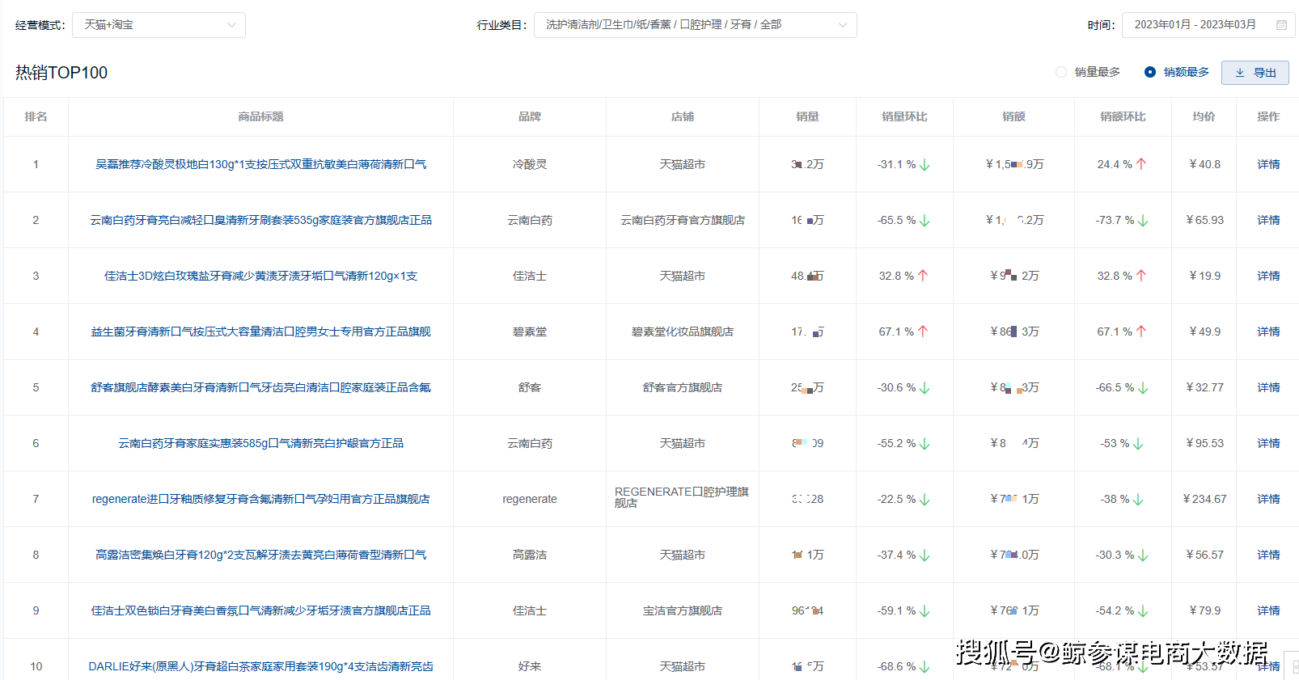Screen dimensions: 1299x680
Task: Click 详情 for rank 5 舒客 row
Action: 1268,387
